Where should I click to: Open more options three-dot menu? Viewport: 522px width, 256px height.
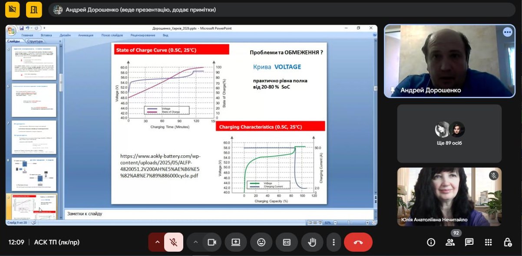pyautogui.click(x=333, y=242)
